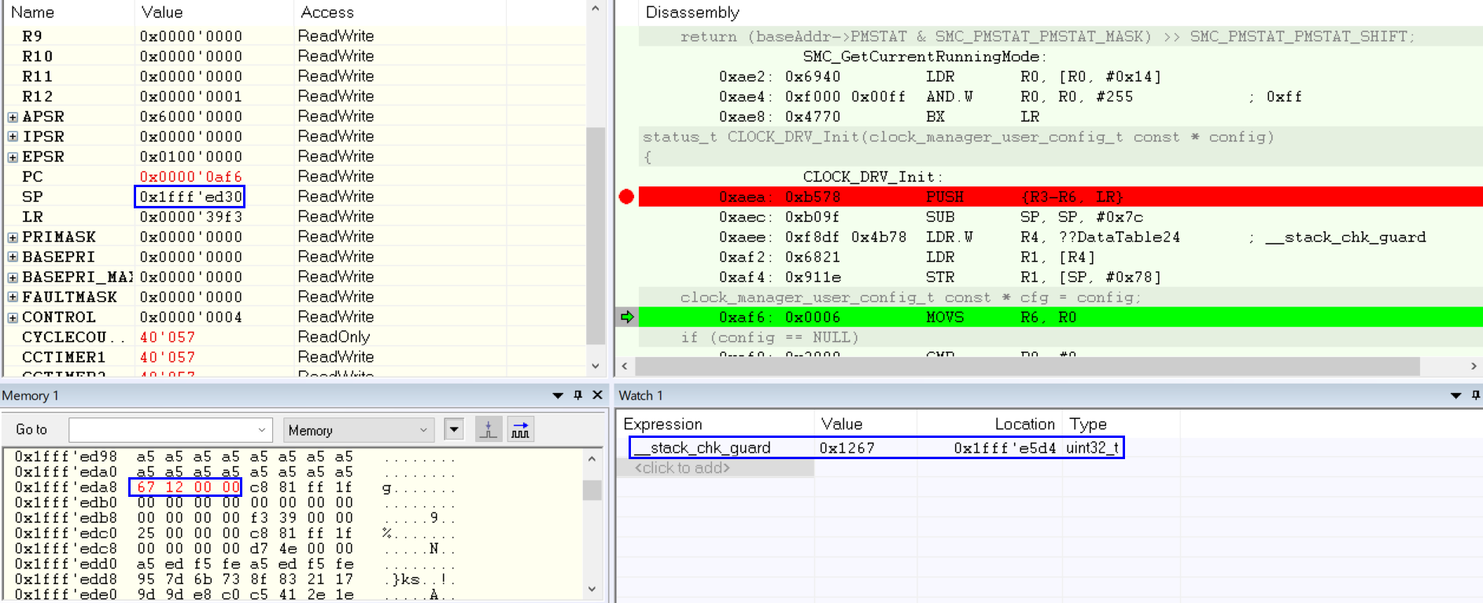Click the green current-instruction arrow in Disassembly
1483x603 pixels.
click(x=627, y=317)
